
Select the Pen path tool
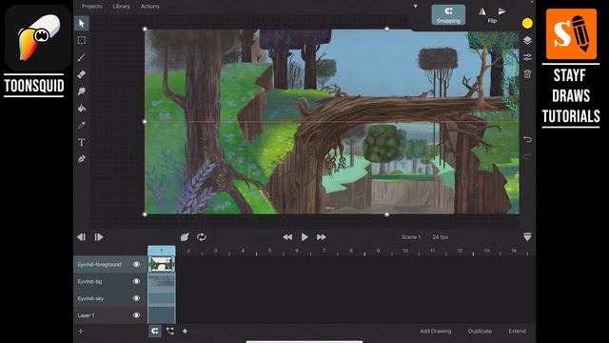(82, 159)
